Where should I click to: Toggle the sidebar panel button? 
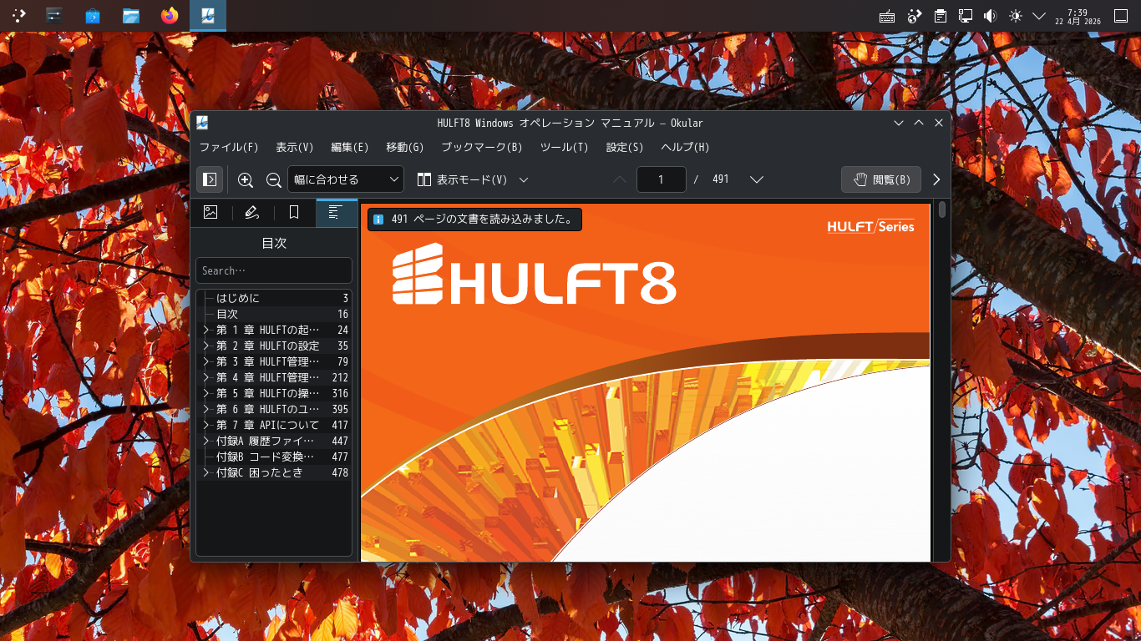[210, 179]
